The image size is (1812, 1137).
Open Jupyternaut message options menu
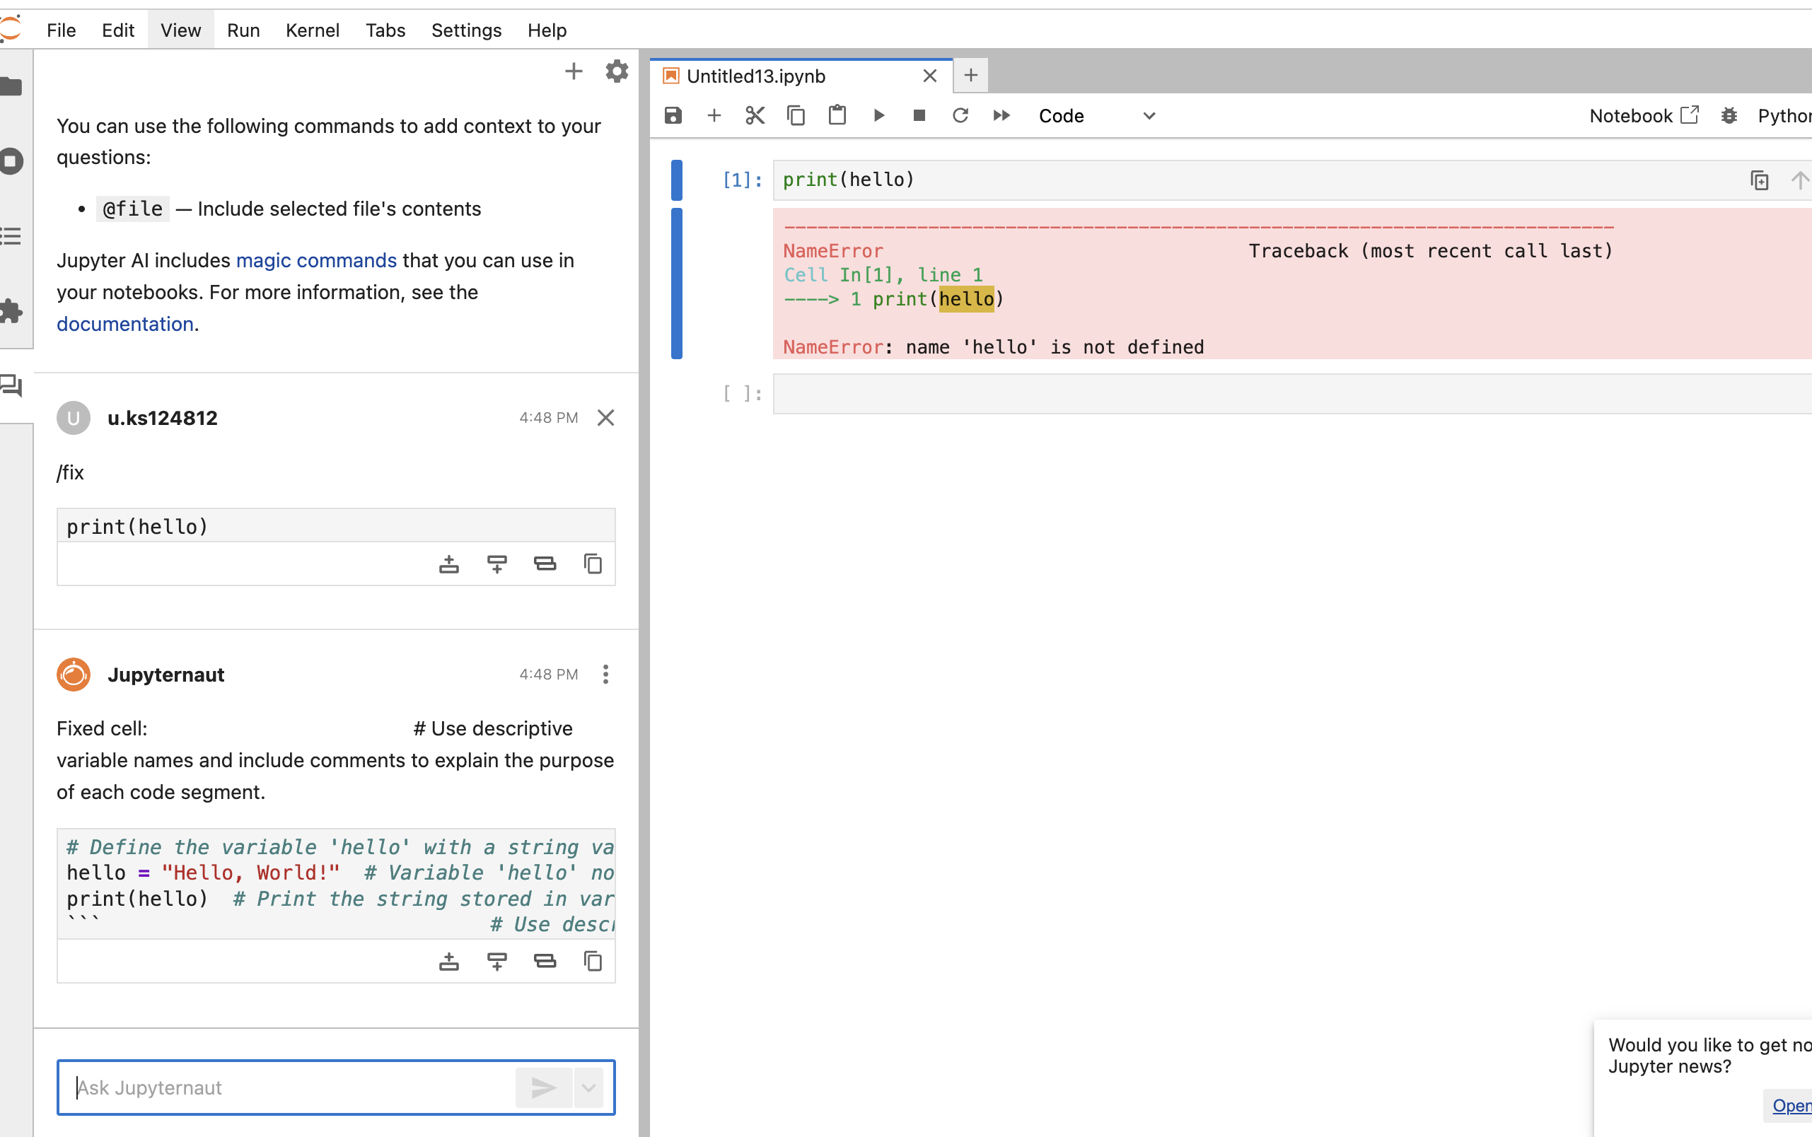pos(605,675)
